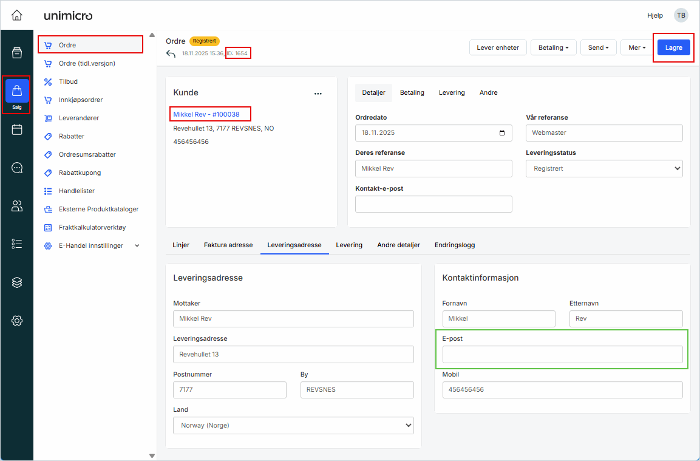Click the E-post field under Kontaktinformasjon
Screen dimensions: 700x461
562,355
